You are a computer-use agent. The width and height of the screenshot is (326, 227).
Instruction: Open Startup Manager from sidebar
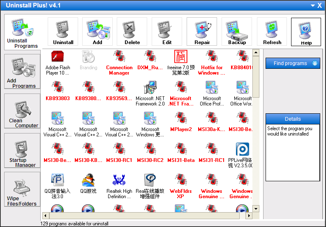[22, 151]
